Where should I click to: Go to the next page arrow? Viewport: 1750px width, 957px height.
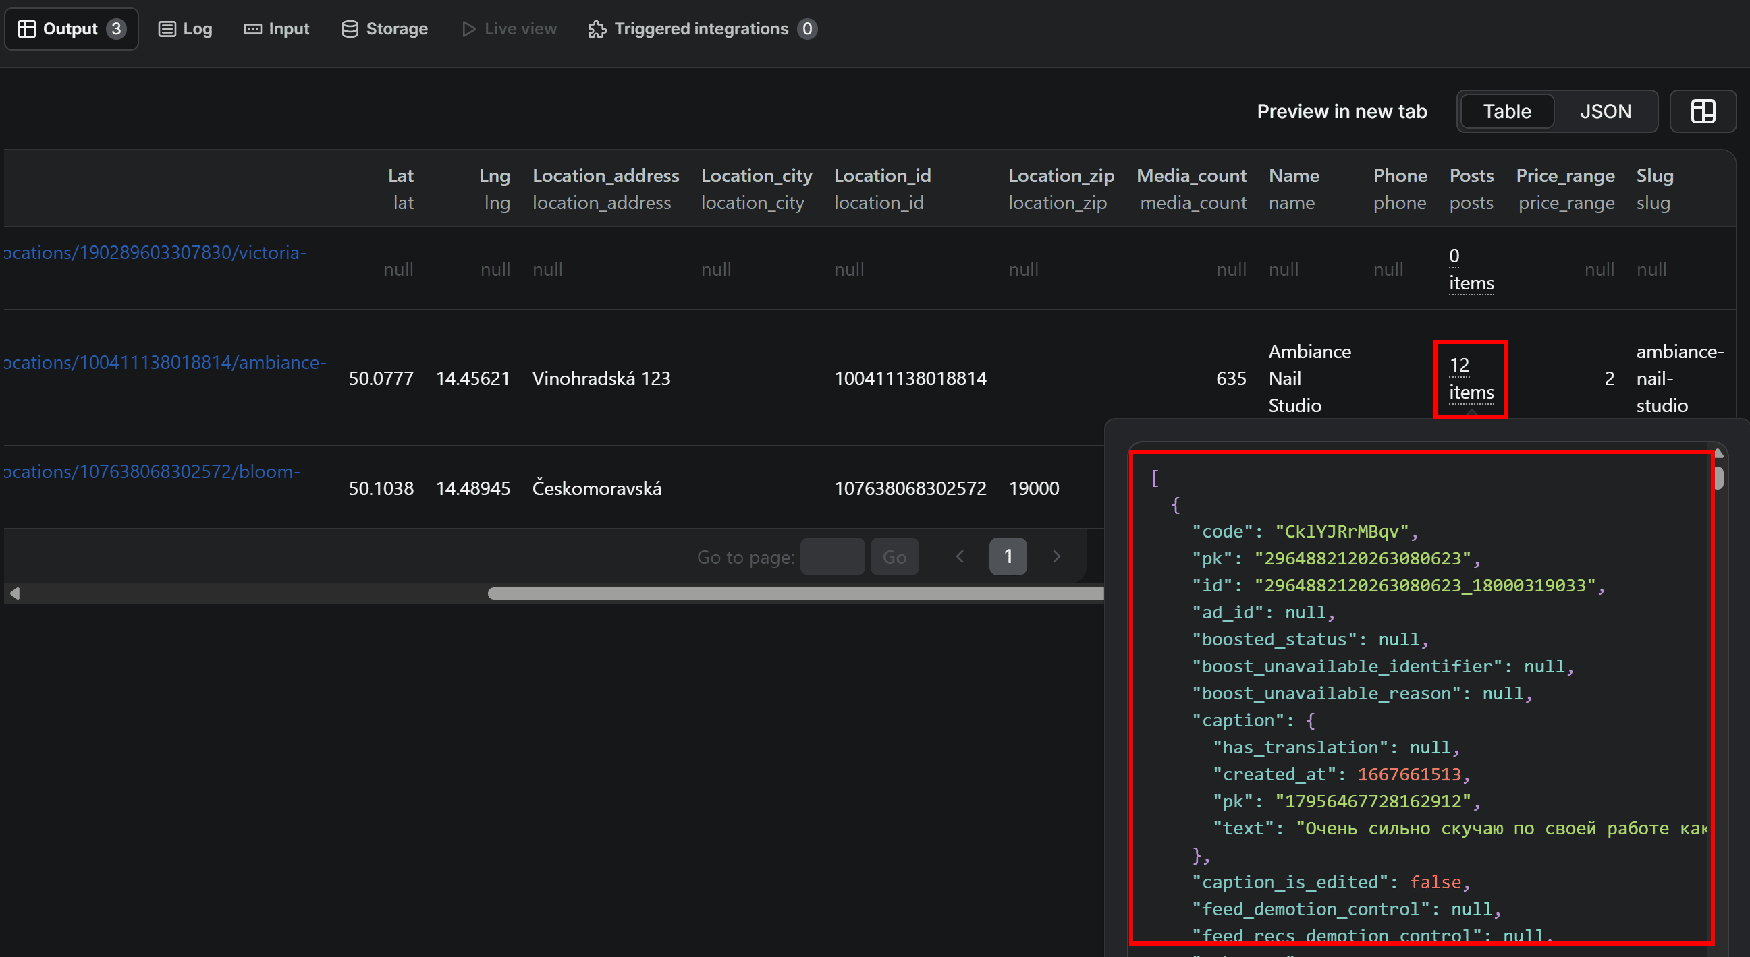coord(1056,556)
